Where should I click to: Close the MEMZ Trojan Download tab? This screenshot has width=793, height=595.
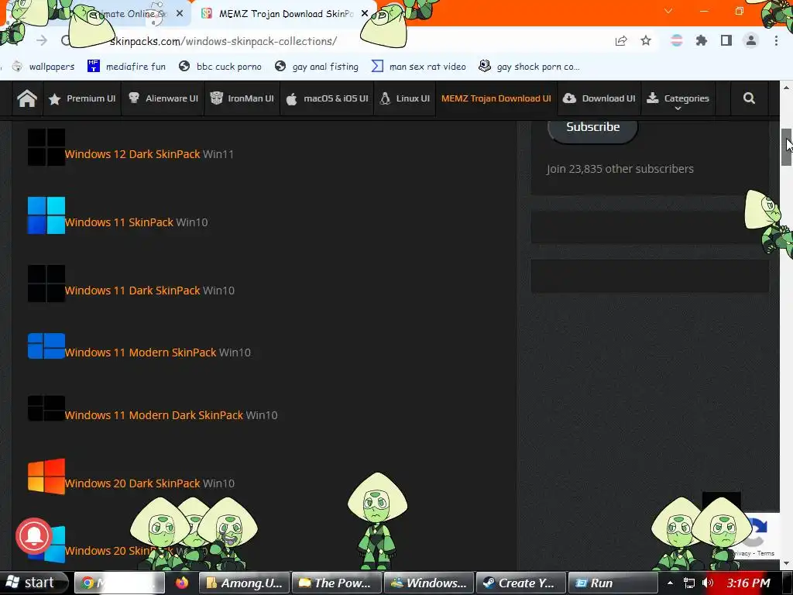[365, 14]
